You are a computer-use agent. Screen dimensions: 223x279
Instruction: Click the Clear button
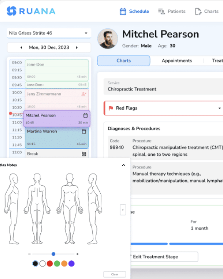click(114, 274)
